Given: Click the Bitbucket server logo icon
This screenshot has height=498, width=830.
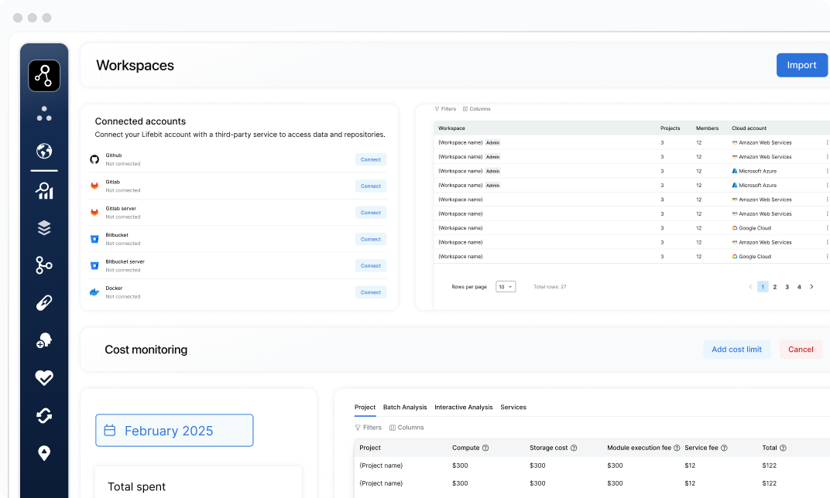Looking at the screenshot, I should (x=94, y=265).
